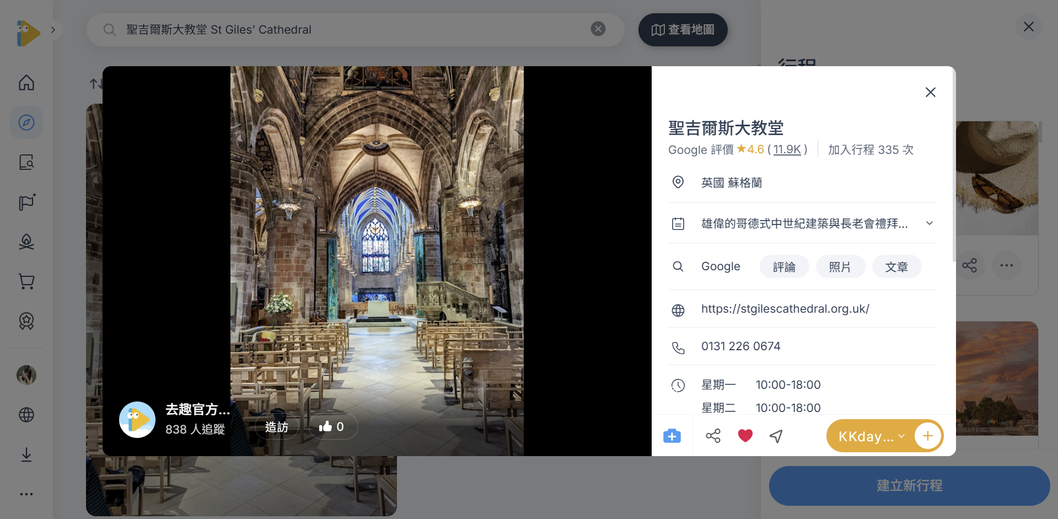
Task: Click the app logo at top left
Action: pyautogui.click(x=28, y=33)
